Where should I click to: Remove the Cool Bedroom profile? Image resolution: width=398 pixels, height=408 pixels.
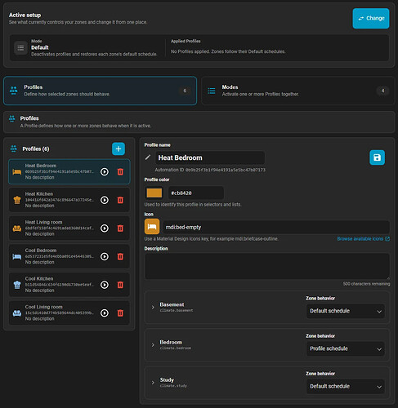tap(120, 256)
